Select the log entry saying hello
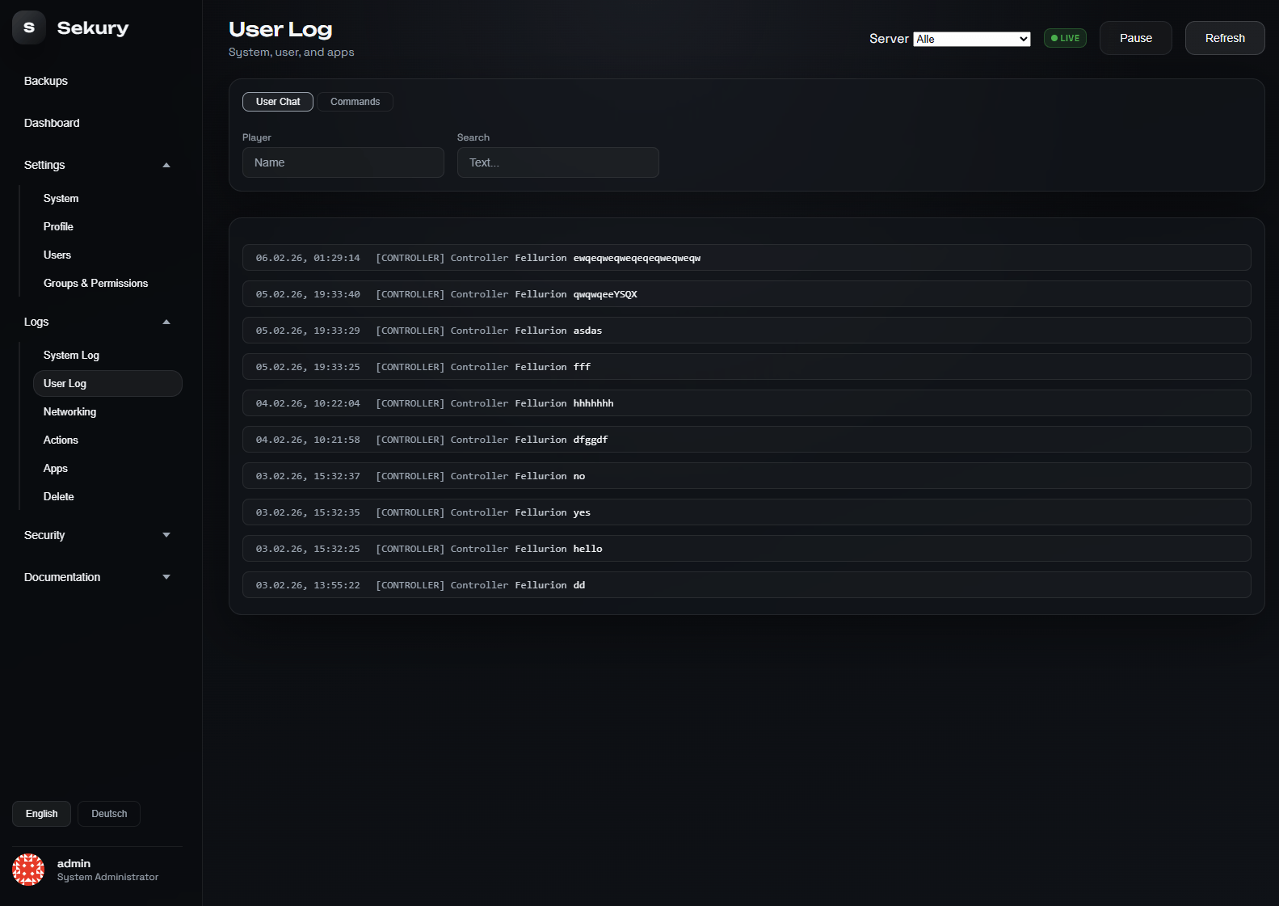This screenshot has height=906, width=1279. pyautogui.click(x=746, y=549)
